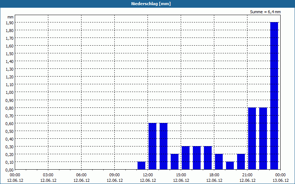Click the 0,30 bar starting at 15:00
Screen dimensions: 295x184
186,158
